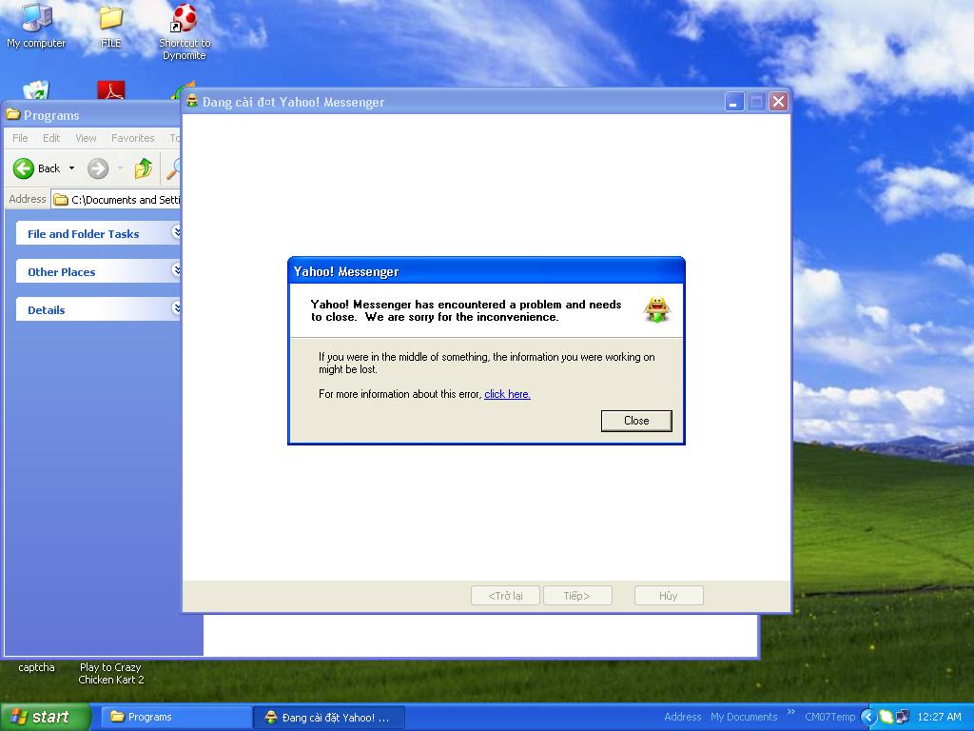This screenshot has height=731, width=974.
Task: Click the taskbar clock showing 12:27 AM
Action: tap(939, 717)
